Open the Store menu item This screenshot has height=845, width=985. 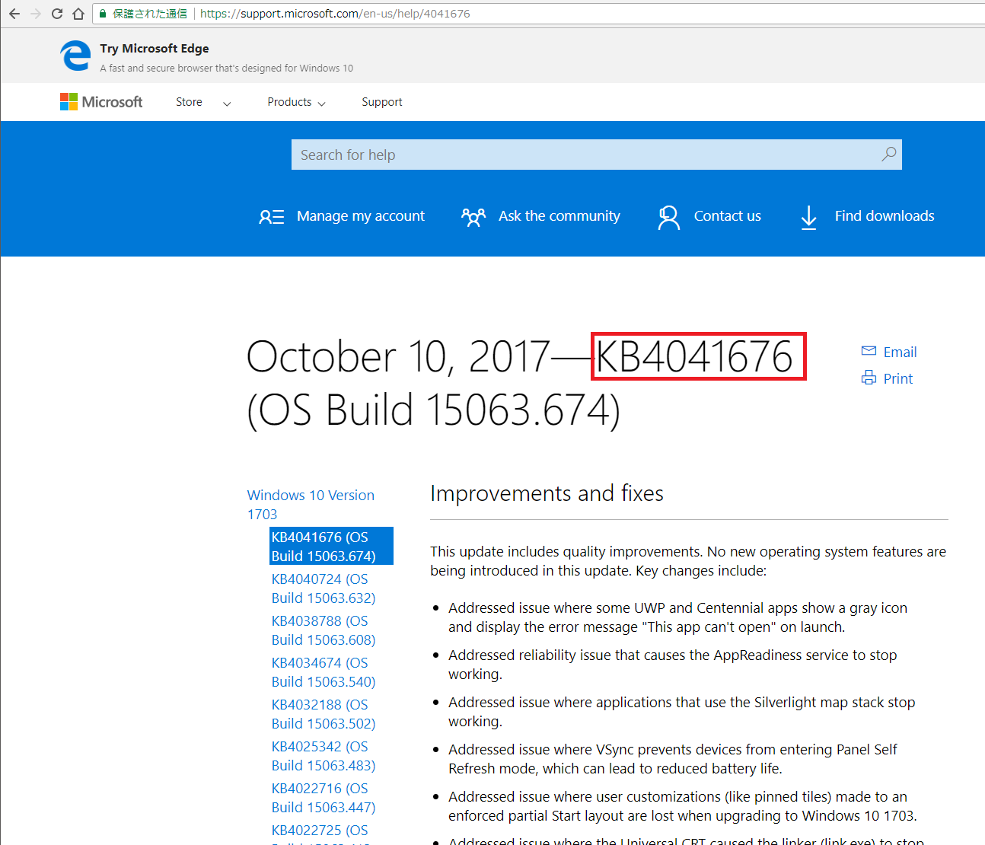click(x=189, y=102)
